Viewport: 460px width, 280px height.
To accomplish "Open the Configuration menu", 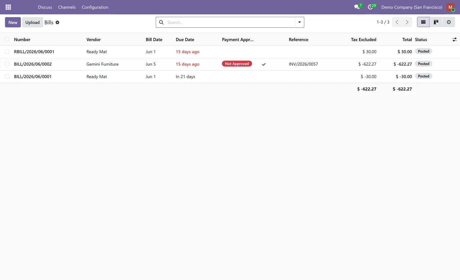I will click(95, 7).
